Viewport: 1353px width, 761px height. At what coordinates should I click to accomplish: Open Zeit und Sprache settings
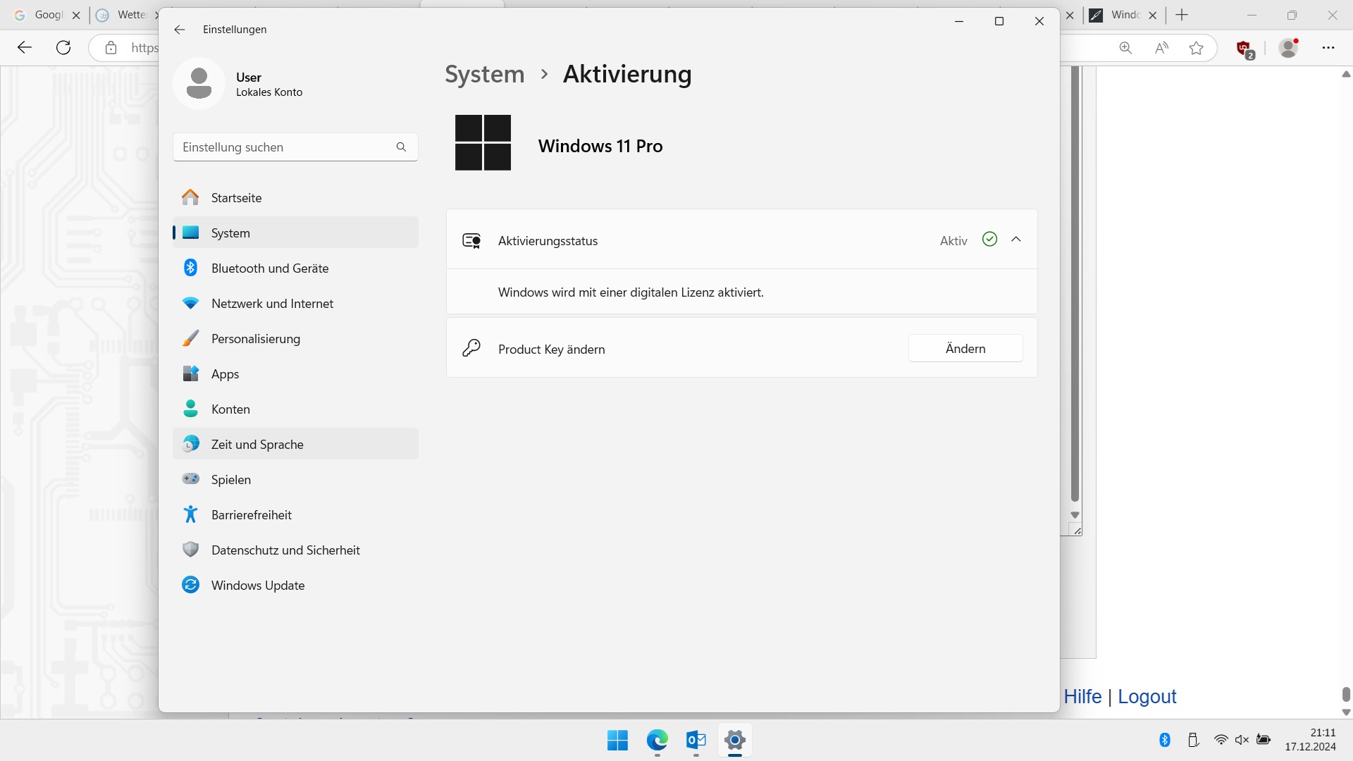(295, 445)
